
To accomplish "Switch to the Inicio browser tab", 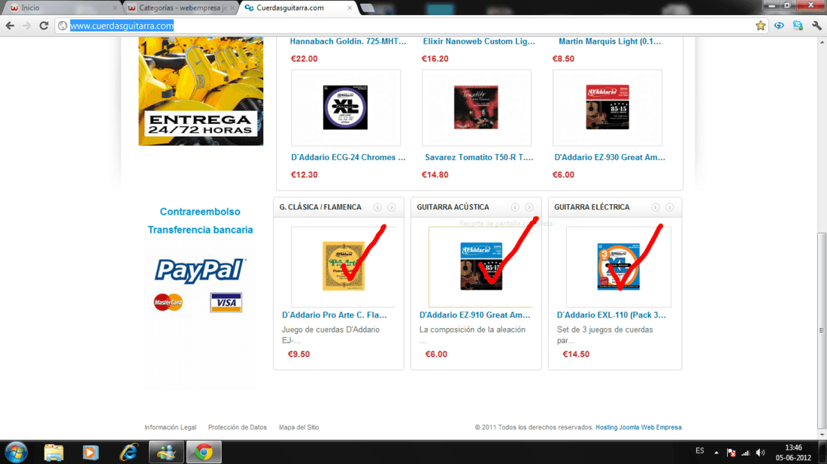I will pyautogui.click(x=62, y=8).
